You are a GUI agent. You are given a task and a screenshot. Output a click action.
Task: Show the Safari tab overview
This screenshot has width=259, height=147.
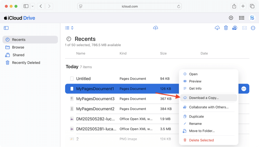[x=252, y=6]
